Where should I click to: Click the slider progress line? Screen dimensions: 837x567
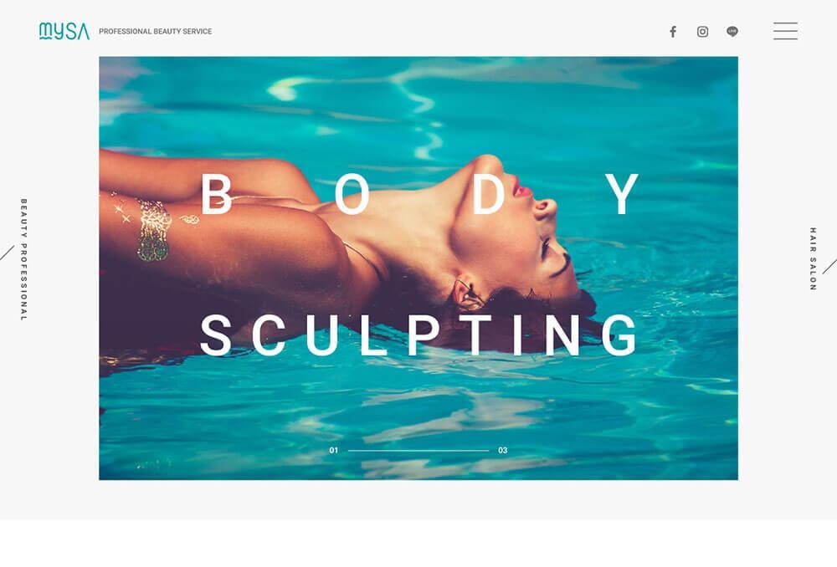418,450
